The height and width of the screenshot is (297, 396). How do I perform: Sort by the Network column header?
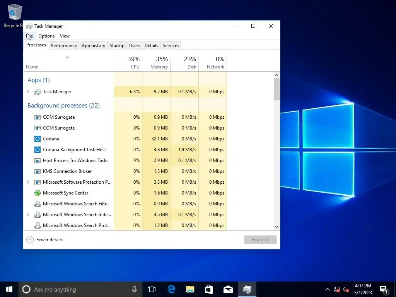[x=213, y=63]
